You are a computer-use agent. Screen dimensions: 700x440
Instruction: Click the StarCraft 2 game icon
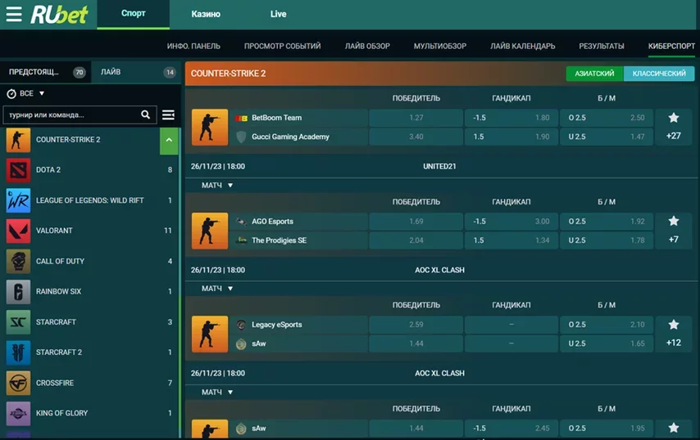coord(18,352)
